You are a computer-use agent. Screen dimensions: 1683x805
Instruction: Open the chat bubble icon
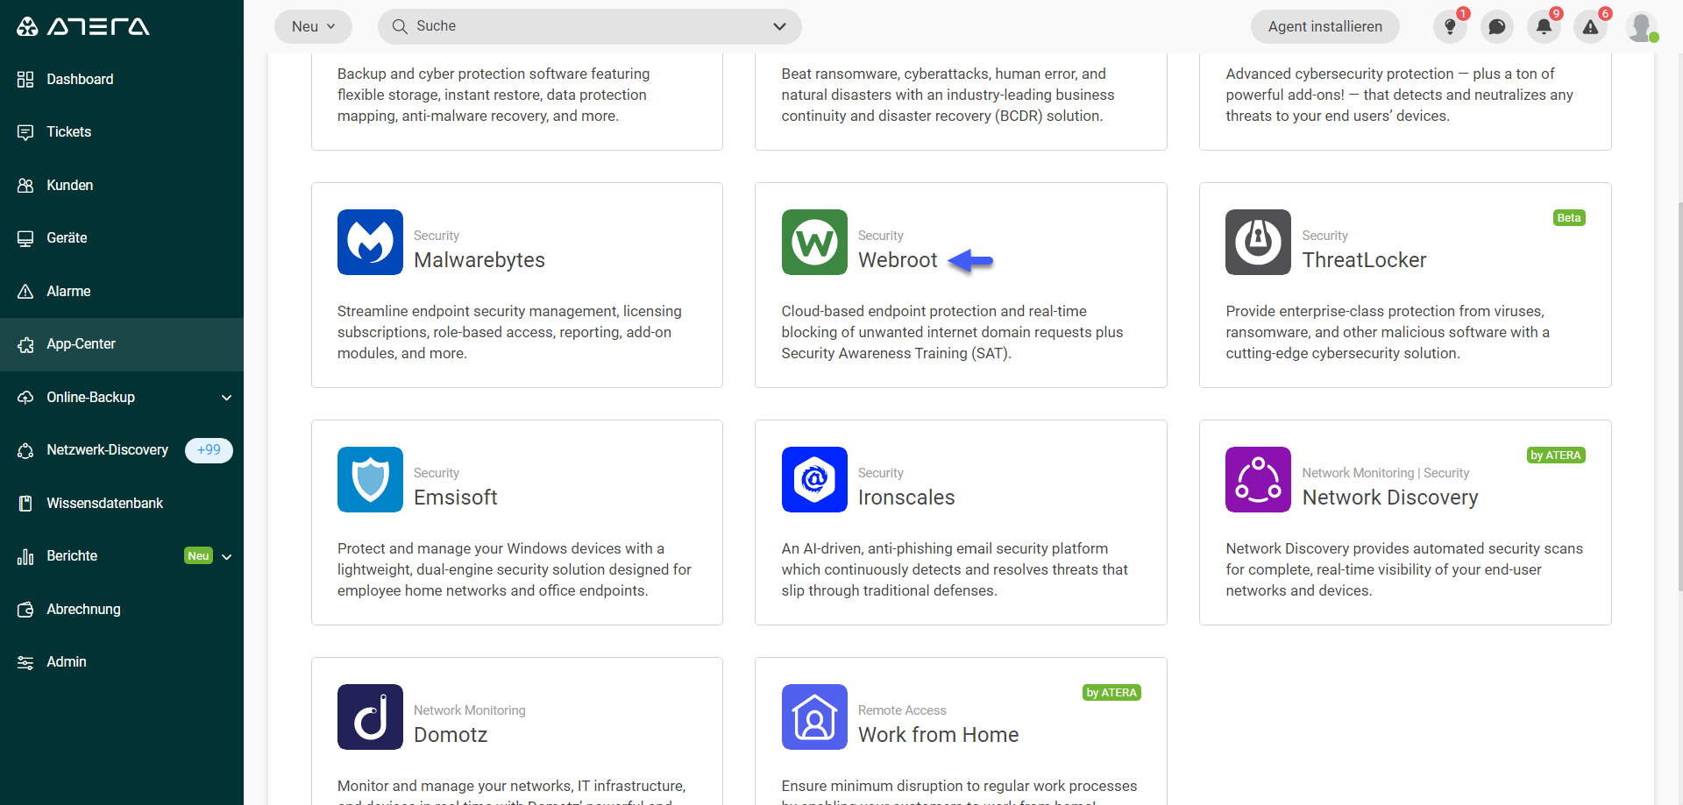tap(1497, 26)
